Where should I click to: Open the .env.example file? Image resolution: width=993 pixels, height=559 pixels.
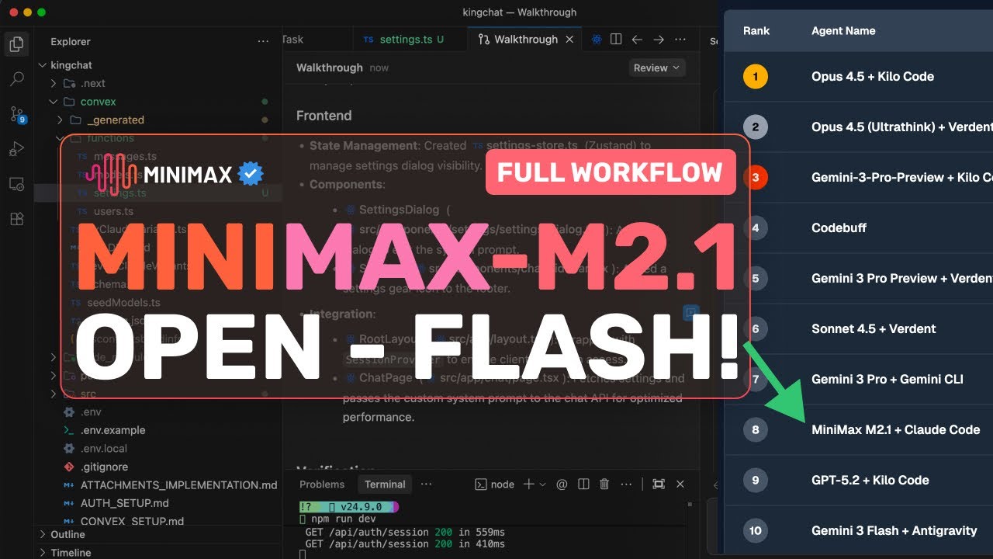coord(112,430)
